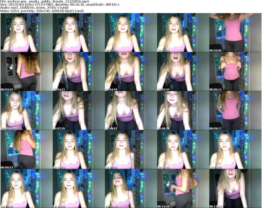Choose the thumbnail at 00:11:08

pyautogui.click(x=131, y=150)
